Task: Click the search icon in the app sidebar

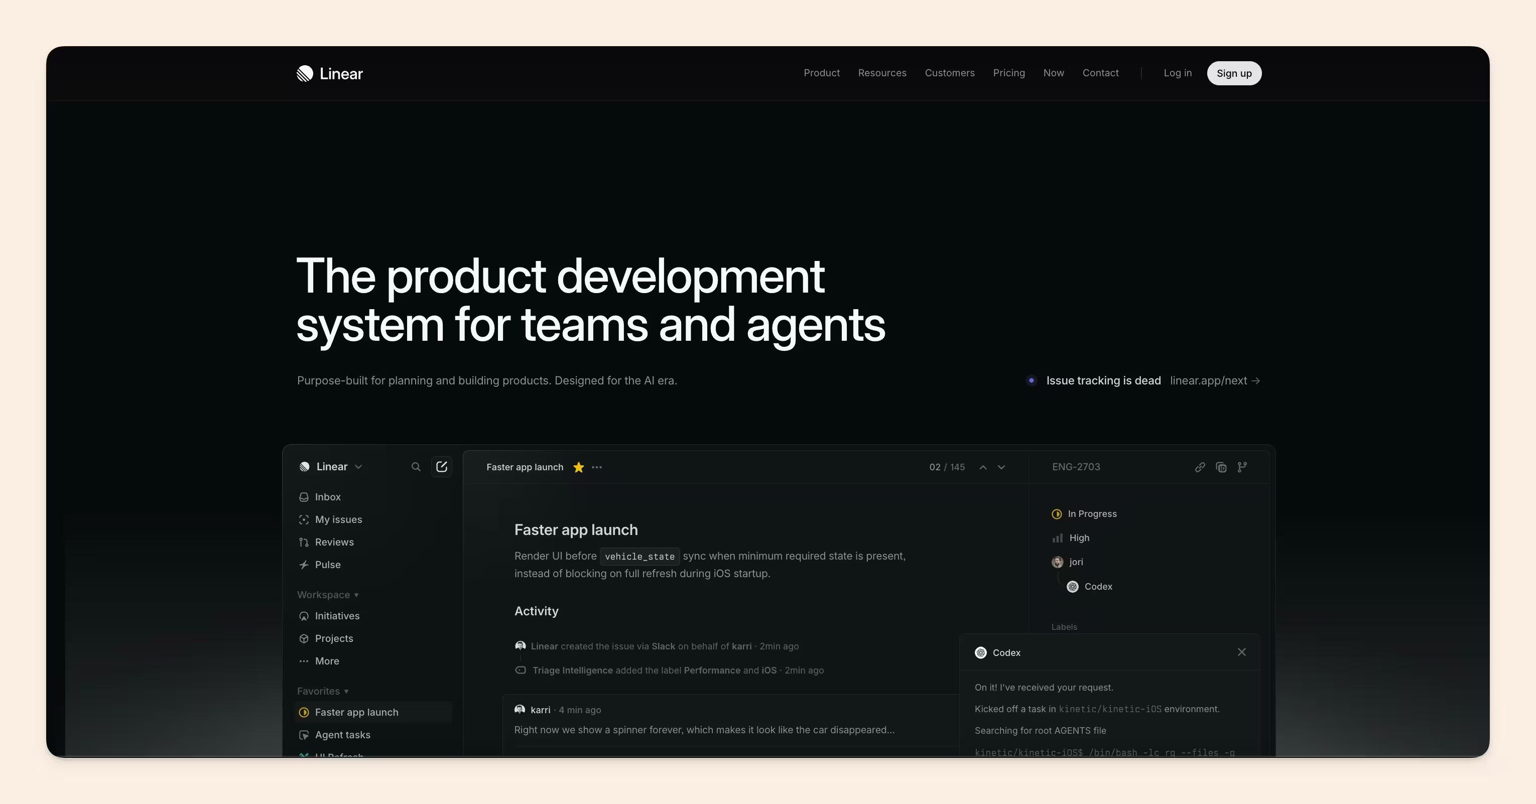Action: (x=416, y=467)
